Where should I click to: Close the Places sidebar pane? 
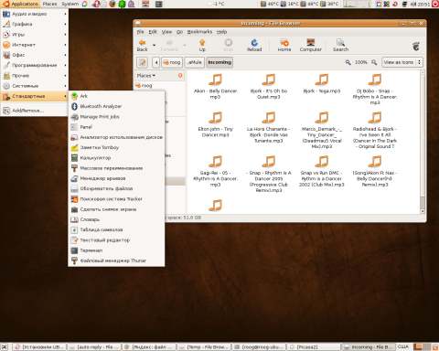[180, 75]
